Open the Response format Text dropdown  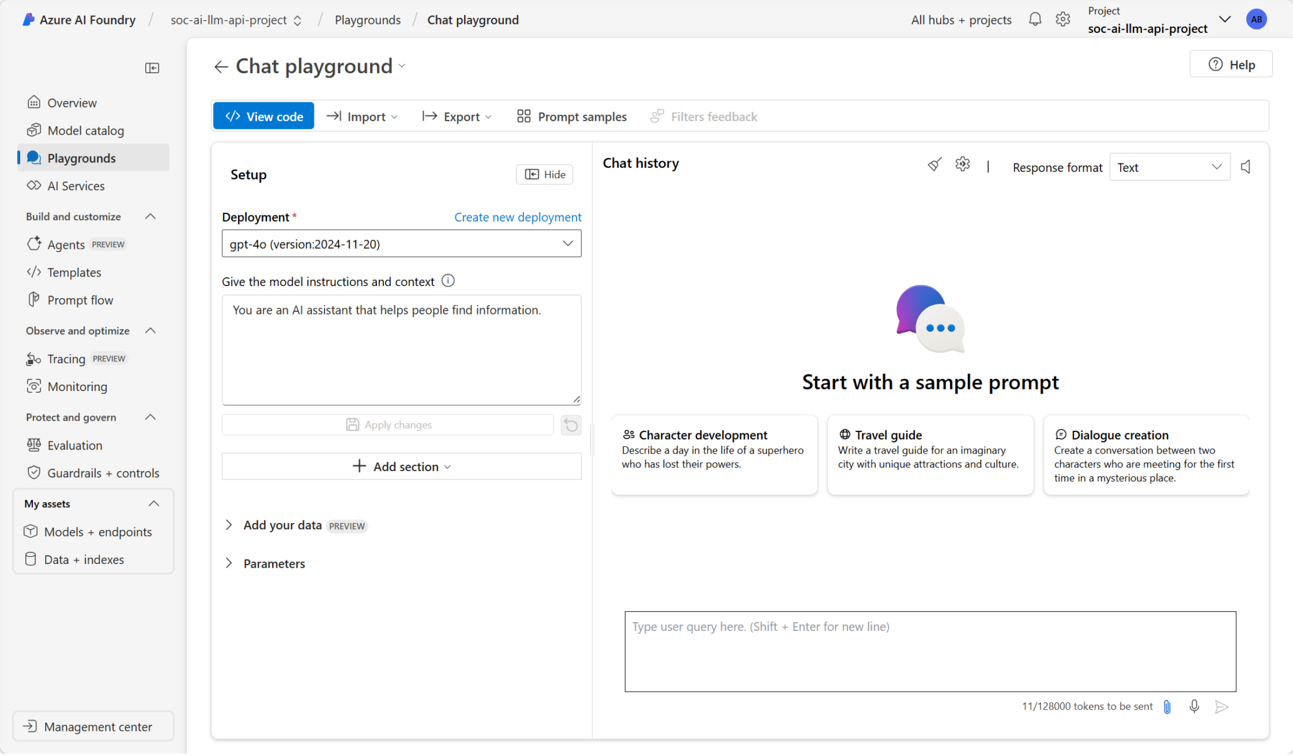click(x=1170, y=167)
